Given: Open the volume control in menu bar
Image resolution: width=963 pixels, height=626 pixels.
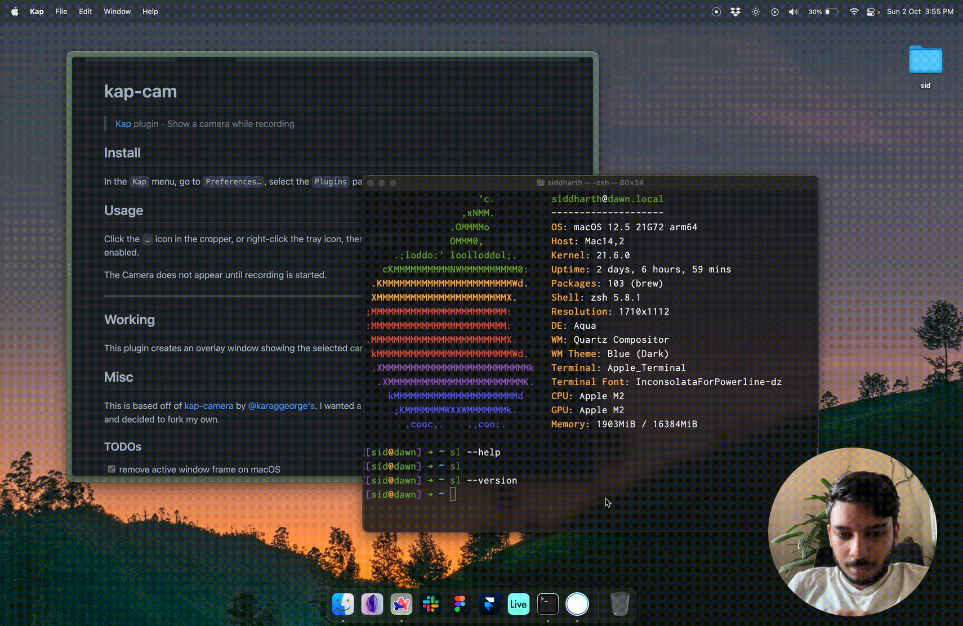Looking at the screenshot, I should pyautogui.click(x=793, y=11).
